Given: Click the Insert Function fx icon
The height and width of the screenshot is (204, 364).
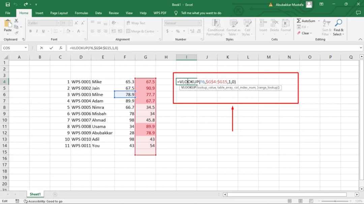Looking at the screenshot, I should tap(61, 48).
